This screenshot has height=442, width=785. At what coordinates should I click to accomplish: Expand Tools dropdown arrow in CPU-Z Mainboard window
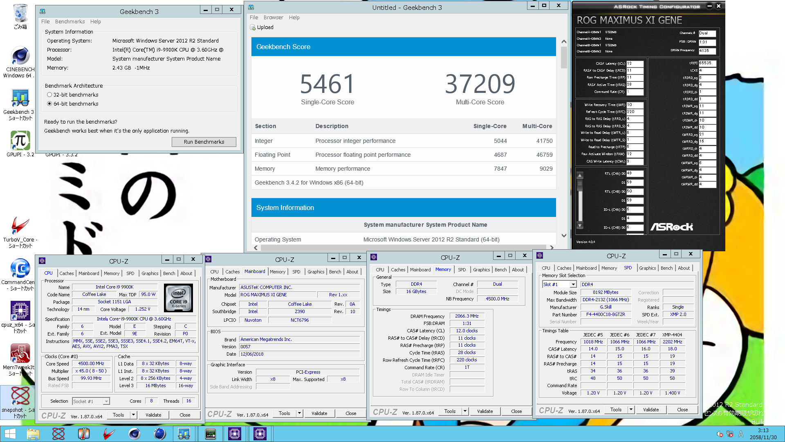tap(299, 413)
